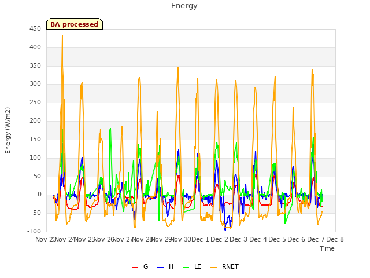Click the Dec 6 x-axis date label

click(x=297, y=239)
